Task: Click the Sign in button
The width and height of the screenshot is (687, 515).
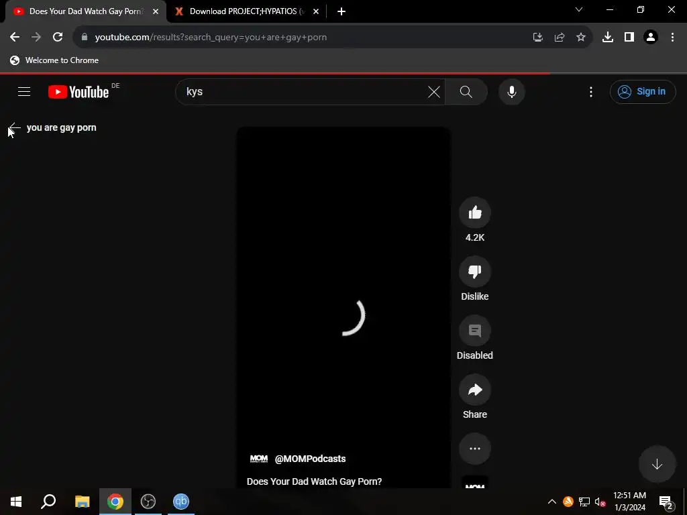Action: tap(643, 91)
